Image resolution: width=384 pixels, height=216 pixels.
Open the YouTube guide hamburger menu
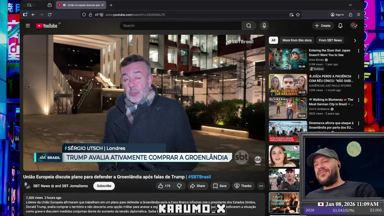pyautogui.click(x=28, y=26)
